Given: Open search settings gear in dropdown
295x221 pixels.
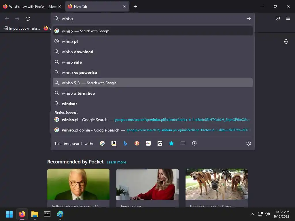Looking at the screenshot, I should pos(249,143).
